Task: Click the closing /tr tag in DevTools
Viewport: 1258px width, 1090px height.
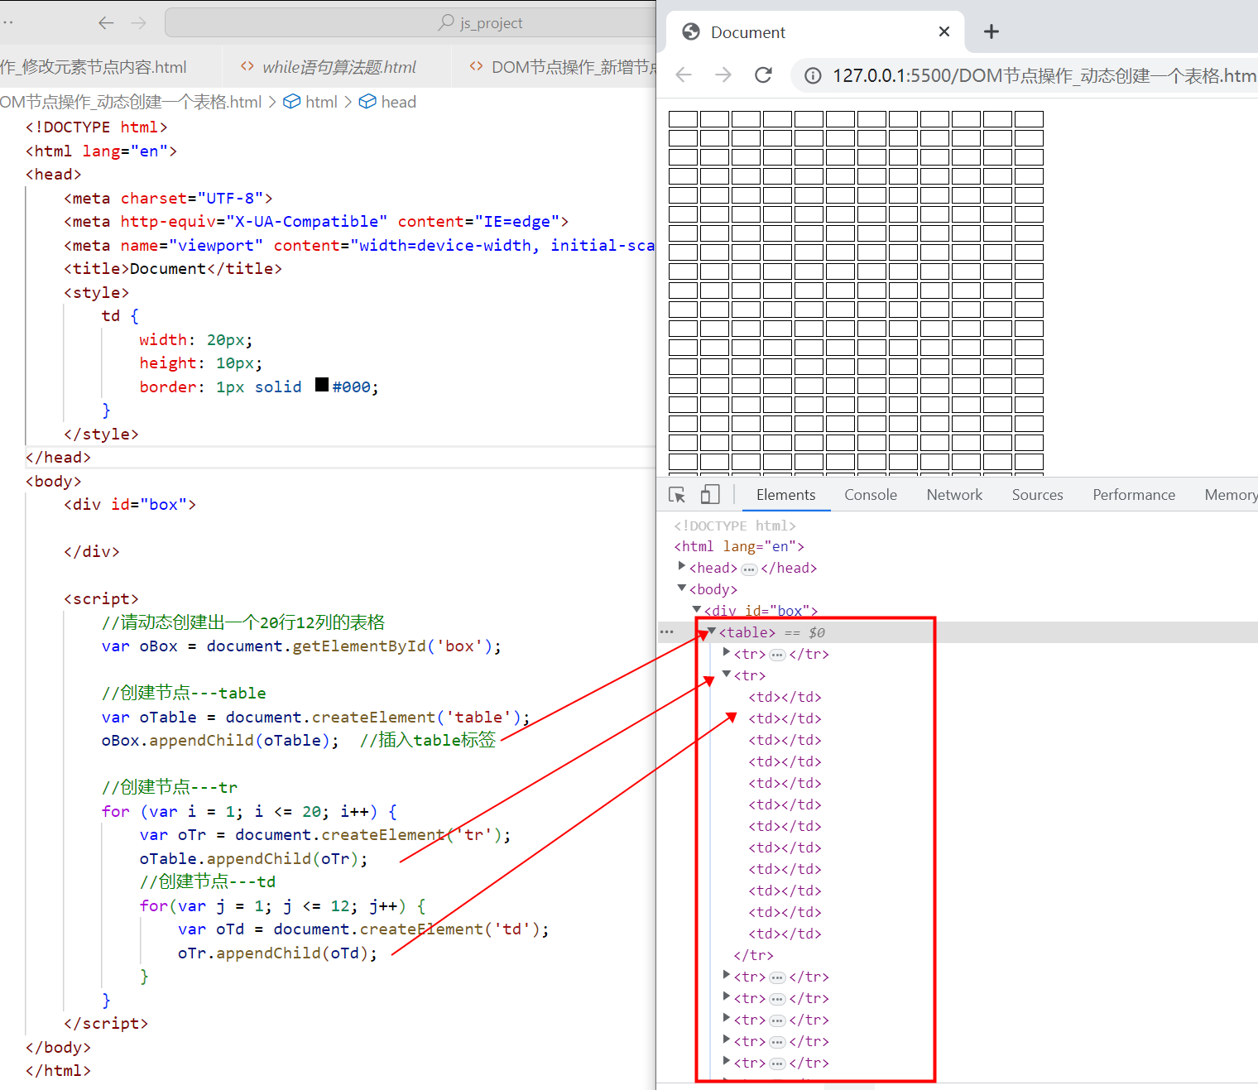Action: click(753, 955)
